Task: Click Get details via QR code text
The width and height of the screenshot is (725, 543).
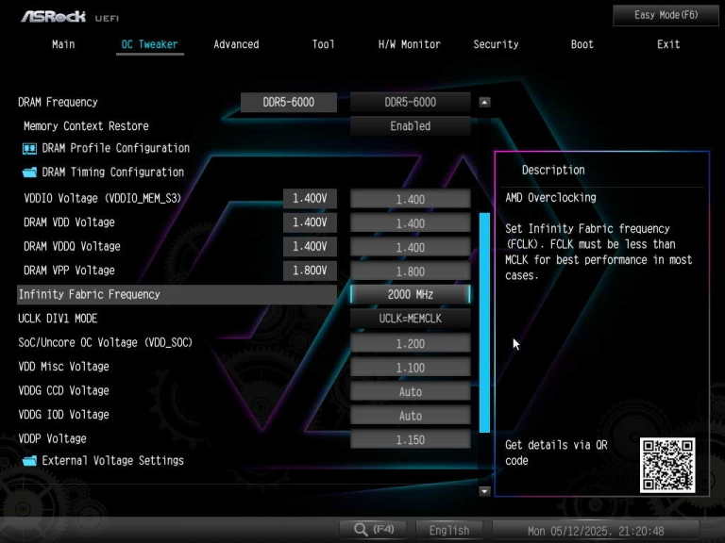Action: click(556, 452)
